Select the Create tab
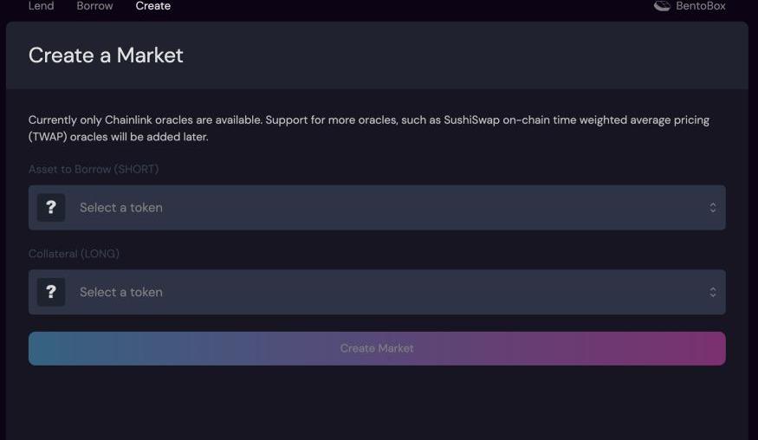Viewport: 758px width, 440px height. pos(152,6)
